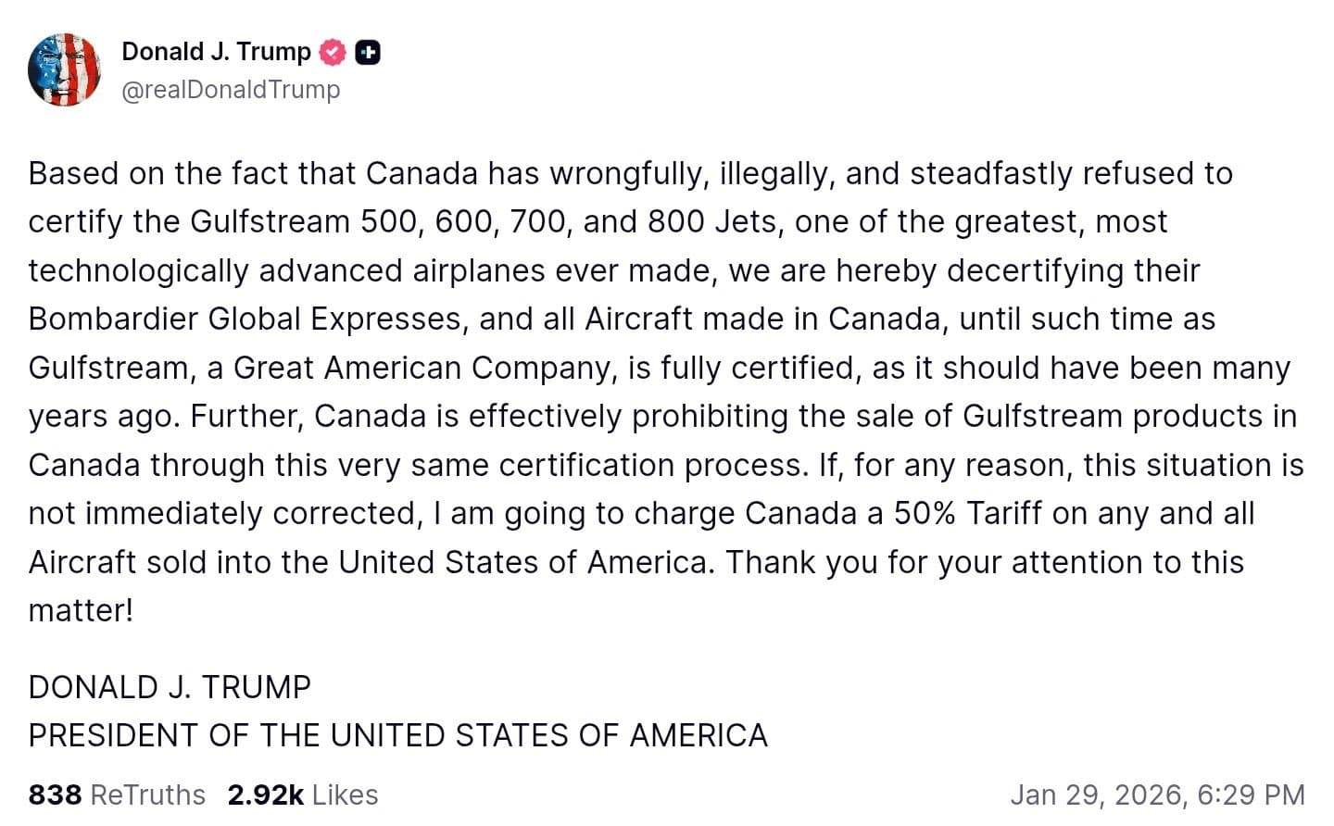Open the Donald J. Trump display name
This screenshot has width=1334, height=826.
tap(216, 52)
